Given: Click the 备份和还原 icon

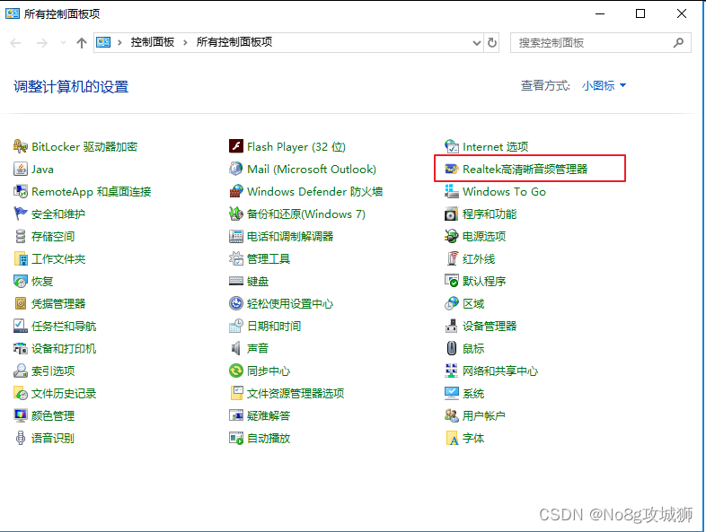Looking at the screenshot, I should click(x=236, y=214).
